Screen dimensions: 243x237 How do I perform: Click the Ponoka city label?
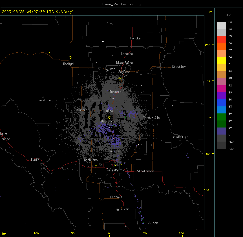[135, 38]
